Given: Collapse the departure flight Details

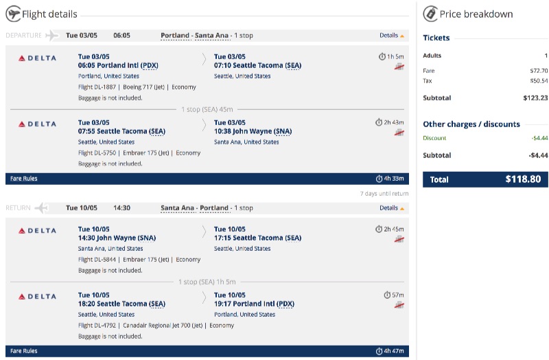Looking at the screenshot, I should pyautogui.click(x=392, y=36).
